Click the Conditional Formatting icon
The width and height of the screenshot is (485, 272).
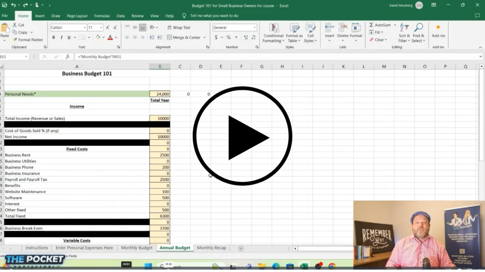point(274,28)
